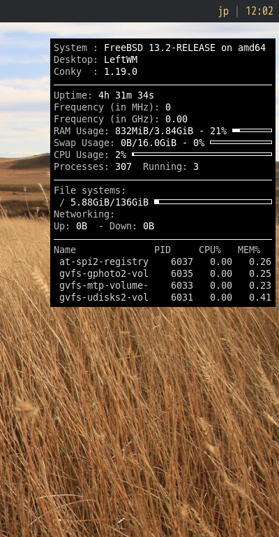Viewport: 279px width, 537px height.
Task: Click the CPU% column header
Action: [x=210, y=250]
